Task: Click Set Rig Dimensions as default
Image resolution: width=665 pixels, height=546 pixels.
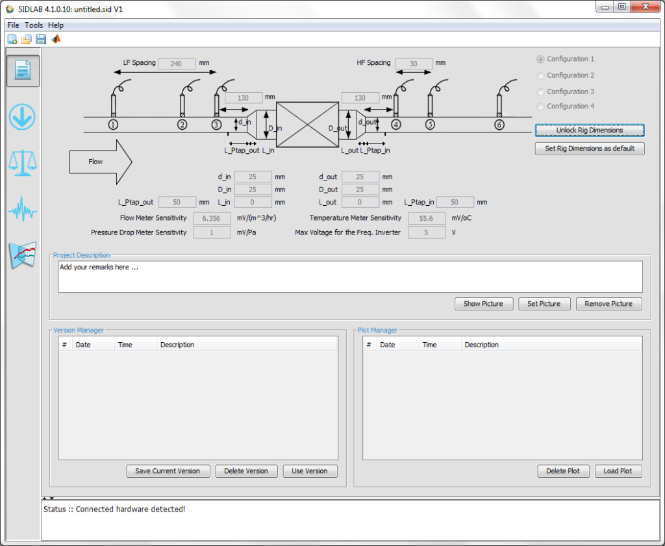Action: tap(590, 149)
